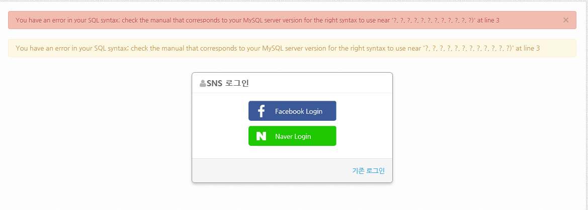
Task: Select the yellow SQL syntax error message
Action: [x=278, y=48]
